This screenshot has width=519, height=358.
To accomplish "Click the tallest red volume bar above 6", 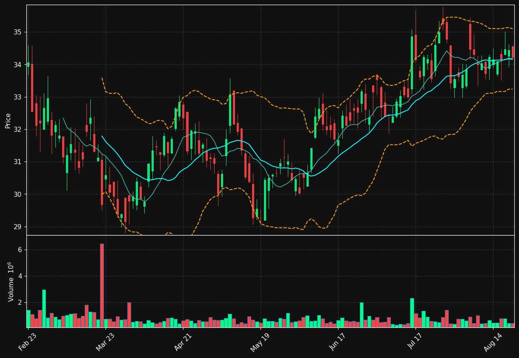I will (x=102, y=285).
